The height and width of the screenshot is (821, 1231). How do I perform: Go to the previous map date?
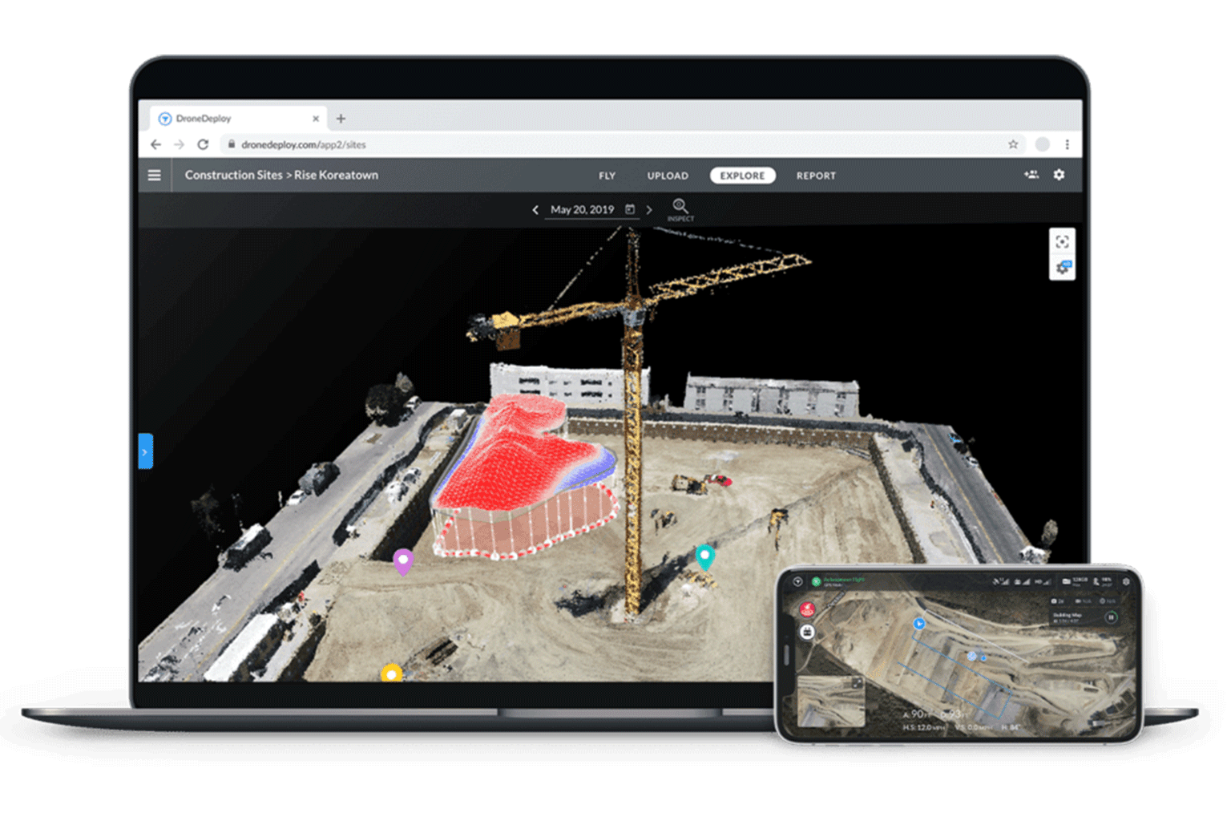point(535,210)
